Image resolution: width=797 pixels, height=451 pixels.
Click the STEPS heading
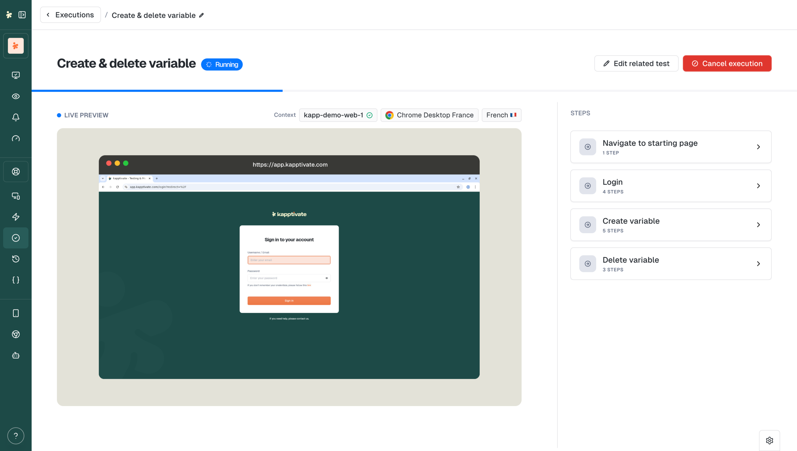pos(580,113)
